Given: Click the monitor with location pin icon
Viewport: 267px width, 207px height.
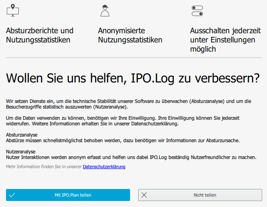Looking at the screenshot, I should pyautogui.click(x=13, y=10).
